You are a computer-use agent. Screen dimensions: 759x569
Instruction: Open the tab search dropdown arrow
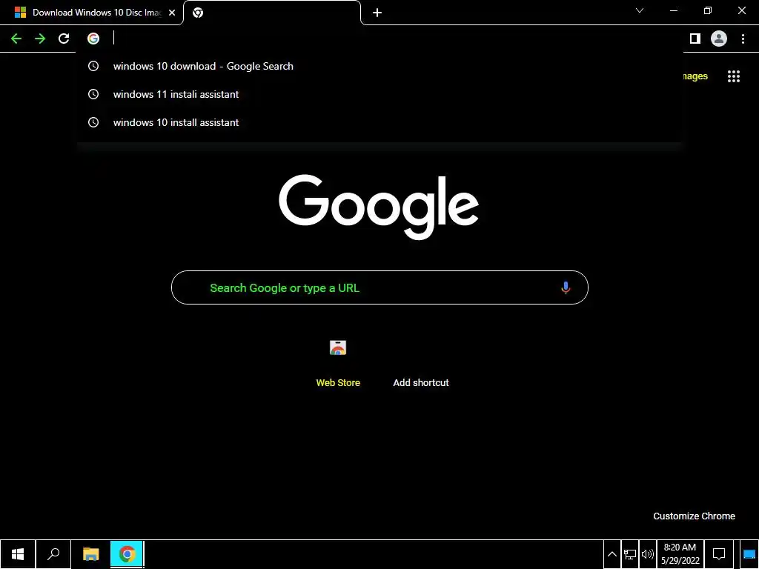point(640,10)
